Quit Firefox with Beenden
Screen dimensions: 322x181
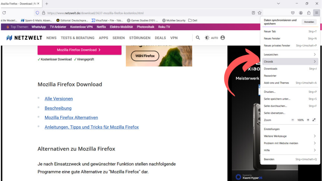[x=290, y=159]
